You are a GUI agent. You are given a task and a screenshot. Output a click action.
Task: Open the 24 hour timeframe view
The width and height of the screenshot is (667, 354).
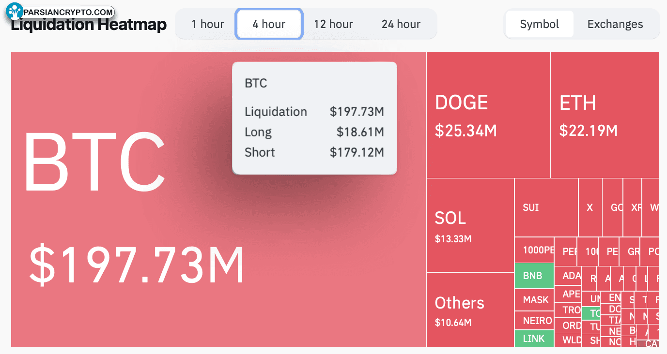click(x=401, y=24)
